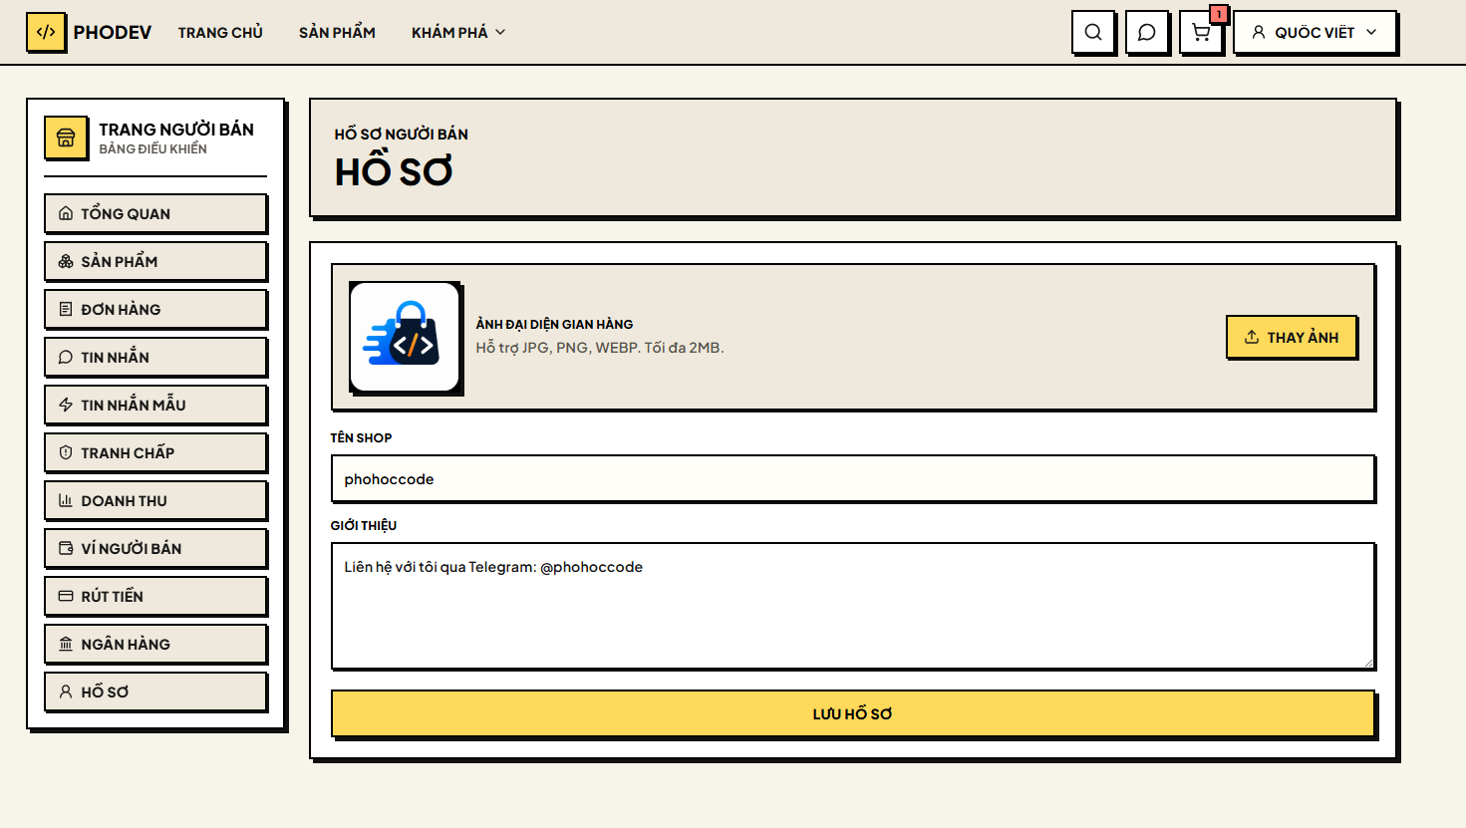The width and height of the screenshot is (1466, 828).
Task: Click the bubble icon next to Tin Nhắn
Action: 66,357
